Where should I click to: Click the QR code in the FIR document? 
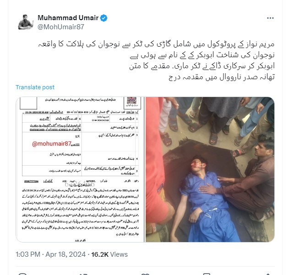pos(132,102)
